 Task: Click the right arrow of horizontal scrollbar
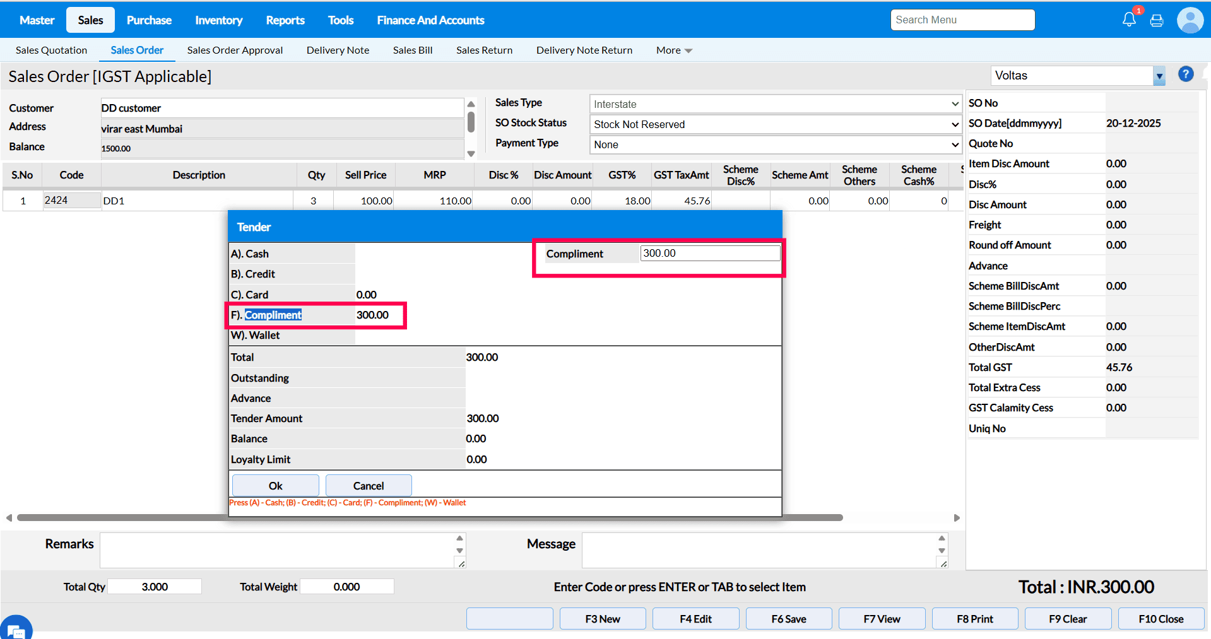click(957, 518)
